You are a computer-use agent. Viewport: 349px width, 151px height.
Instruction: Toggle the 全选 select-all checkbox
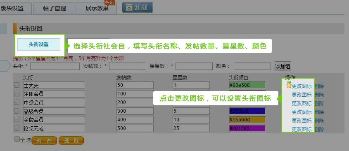point(17,139)
